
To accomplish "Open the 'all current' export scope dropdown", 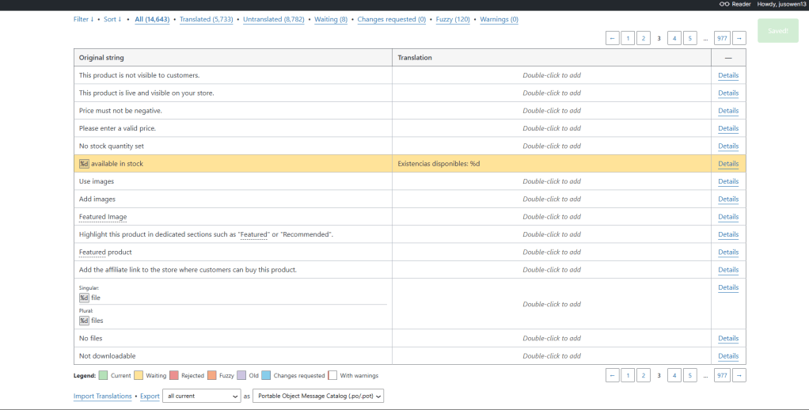I will tap(201, 396).
